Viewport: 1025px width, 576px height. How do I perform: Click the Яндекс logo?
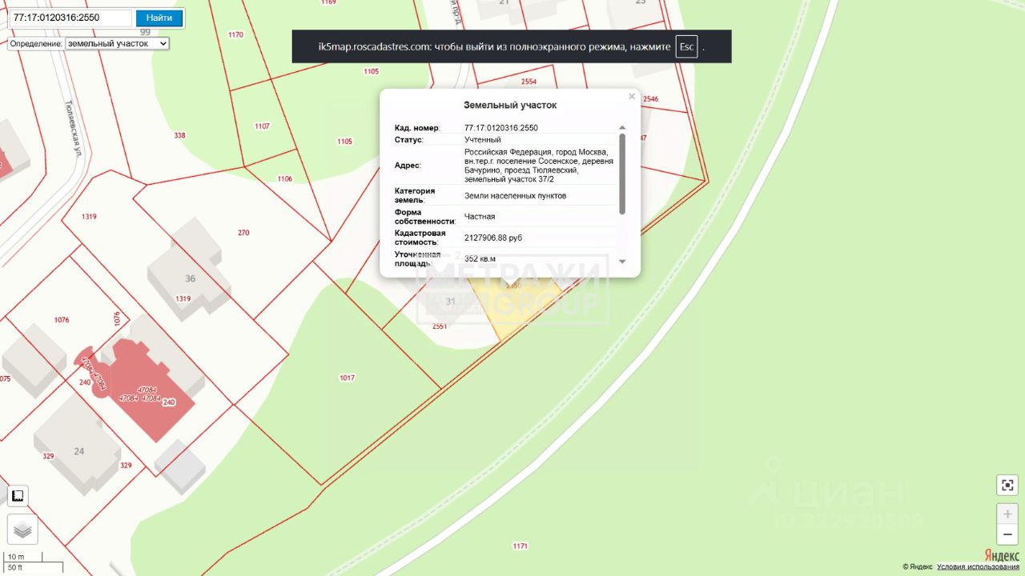(x=1001, y=556)
